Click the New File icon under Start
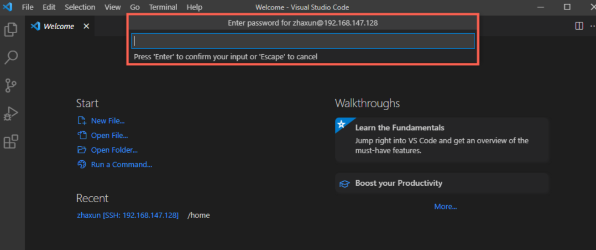The image size is (596, 250). click(82, 121)
